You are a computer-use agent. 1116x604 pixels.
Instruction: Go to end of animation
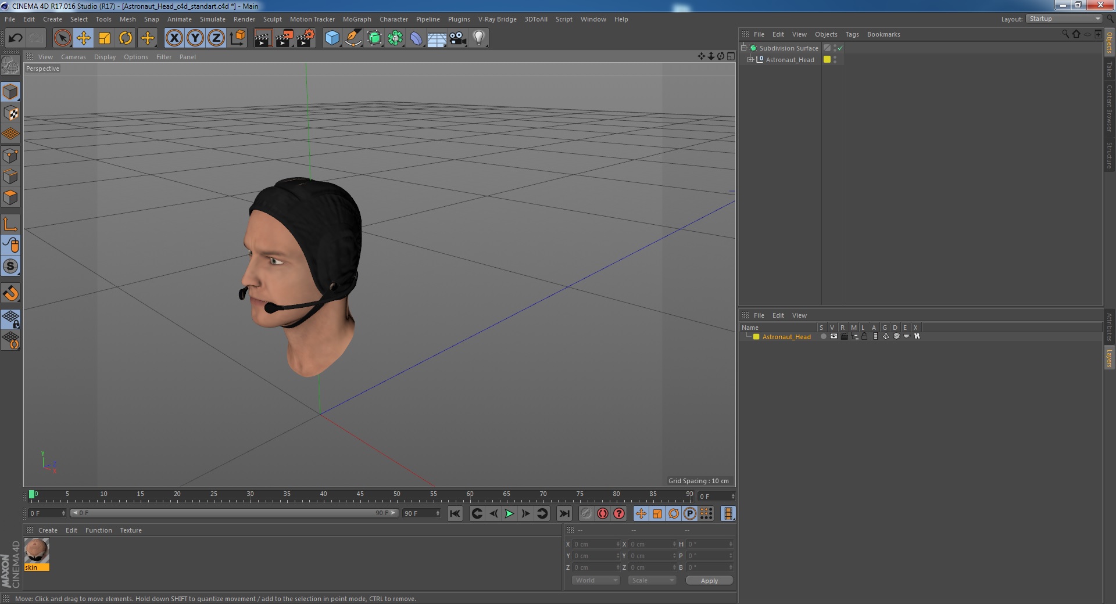pyautogui.click(x=564, y=513)
